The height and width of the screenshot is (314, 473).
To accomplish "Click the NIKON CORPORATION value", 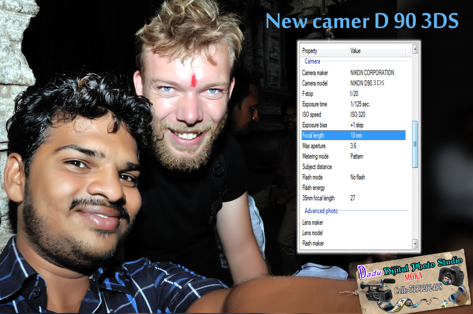I will pos(372,73).
